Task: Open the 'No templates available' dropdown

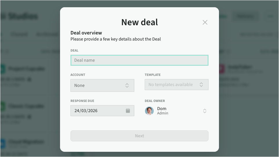Action: click(x=176, y=85)
